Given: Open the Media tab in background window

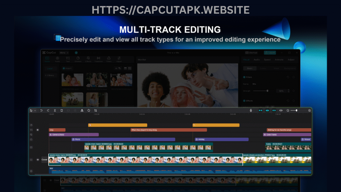Looking at the screenshot, I should [x=47, y=59].
